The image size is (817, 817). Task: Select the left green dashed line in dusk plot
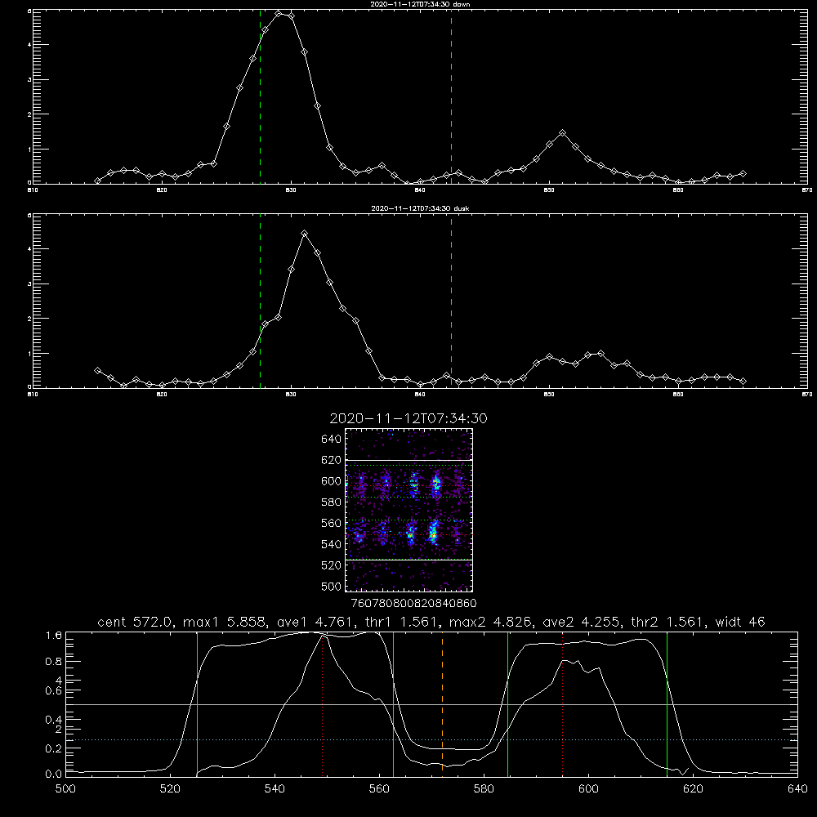pos(260,301)
